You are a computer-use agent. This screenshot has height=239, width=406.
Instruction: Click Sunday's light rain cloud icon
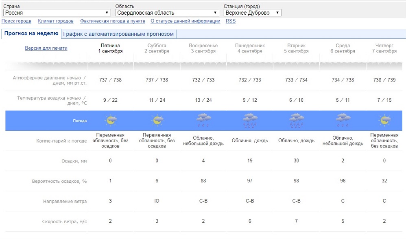click(x=203, y=120)
